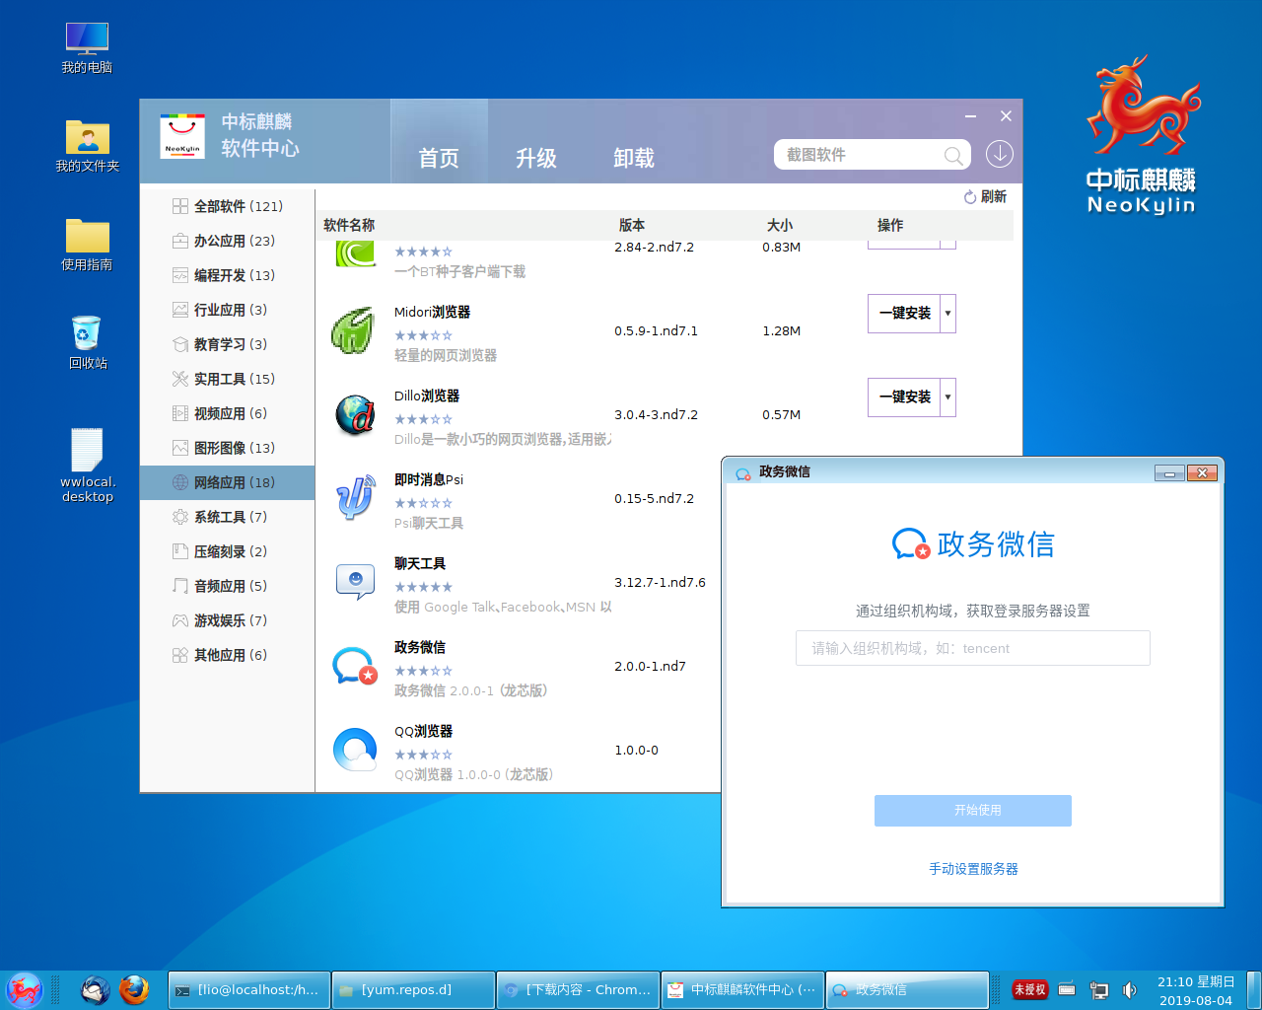Click the 即时消息Psi app title
The width and height of the screenshot is (1262, 1010).
429,479
